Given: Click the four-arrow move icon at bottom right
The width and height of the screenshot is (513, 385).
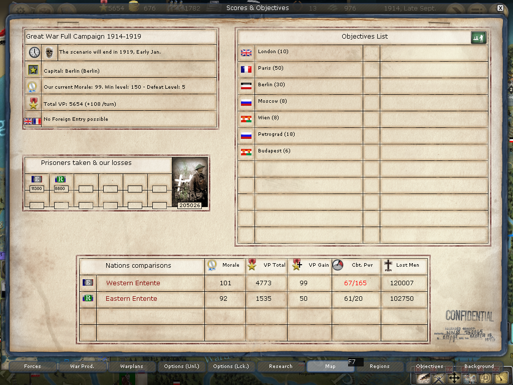Looking at the screenshot, I should 455,378.
